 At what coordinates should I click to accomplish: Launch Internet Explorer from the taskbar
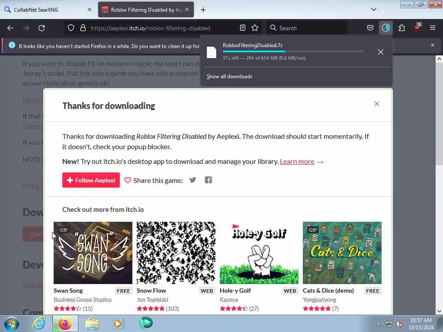[39, 323]
